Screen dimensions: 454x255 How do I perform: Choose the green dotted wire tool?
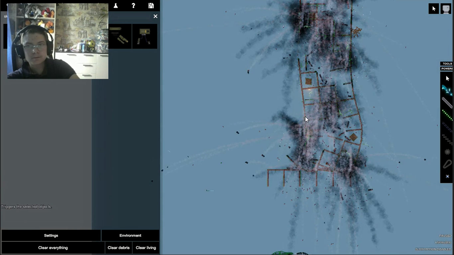(447, 115)
